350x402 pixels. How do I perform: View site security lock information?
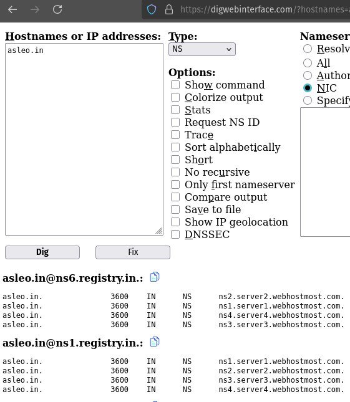[169, 10]
